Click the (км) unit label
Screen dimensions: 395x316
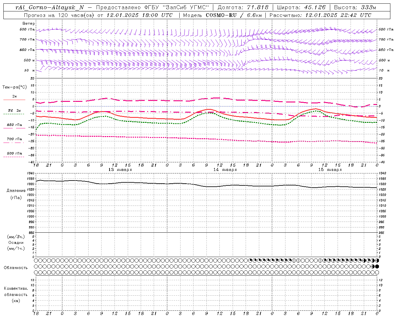(x=16, y=301)
